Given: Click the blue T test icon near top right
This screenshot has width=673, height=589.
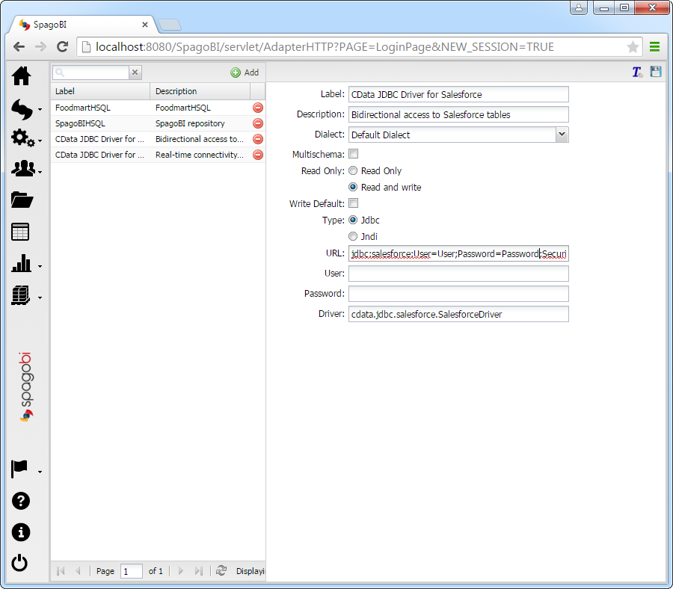Looking at the screenshot, I should [636, 71].
